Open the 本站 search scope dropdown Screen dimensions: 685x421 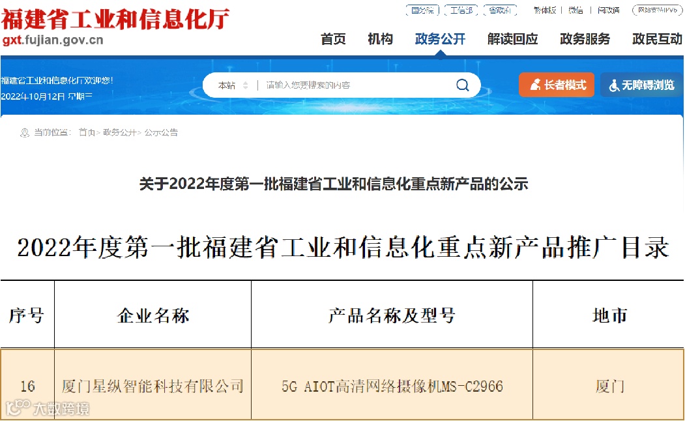click(233, 85)
